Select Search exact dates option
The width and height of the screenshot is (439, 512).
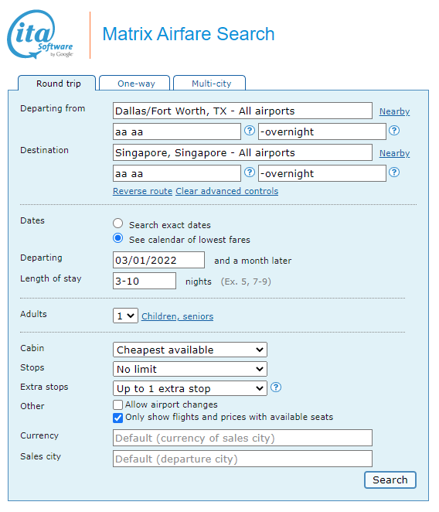click(117, 224)
